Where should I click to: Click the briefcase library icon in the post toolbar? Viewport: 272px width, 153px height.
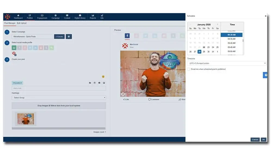(99, 83)
